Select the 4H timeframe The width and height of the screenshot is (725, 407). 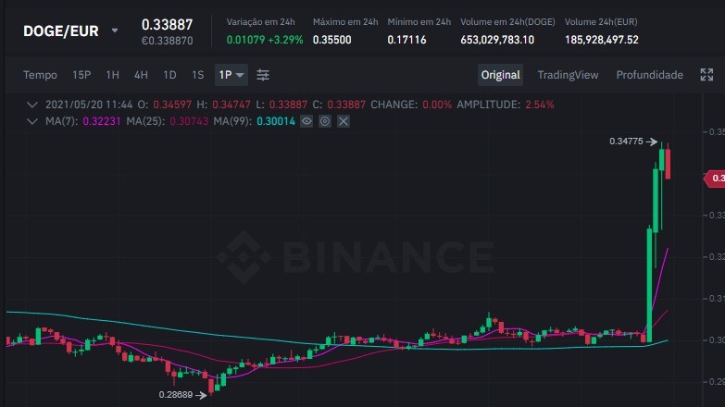141,75
